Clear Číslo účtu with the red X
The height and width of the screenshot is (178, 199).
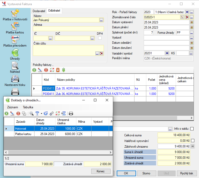[x=101, y=54]
